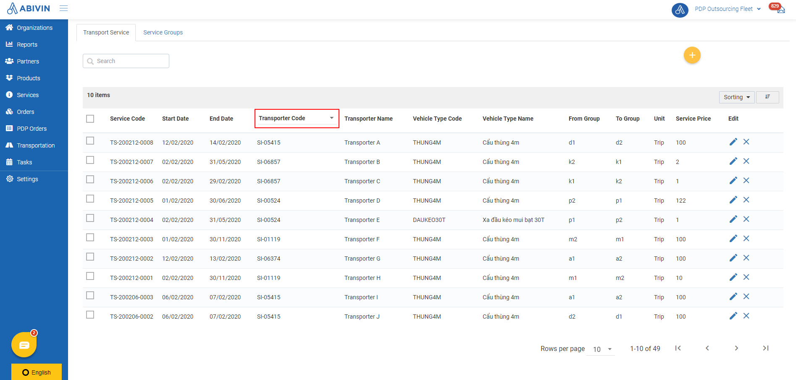The height and width of the screenshot is (380, 796).
Task: Delete service TS-200212-0001
Action: [746, 277]
